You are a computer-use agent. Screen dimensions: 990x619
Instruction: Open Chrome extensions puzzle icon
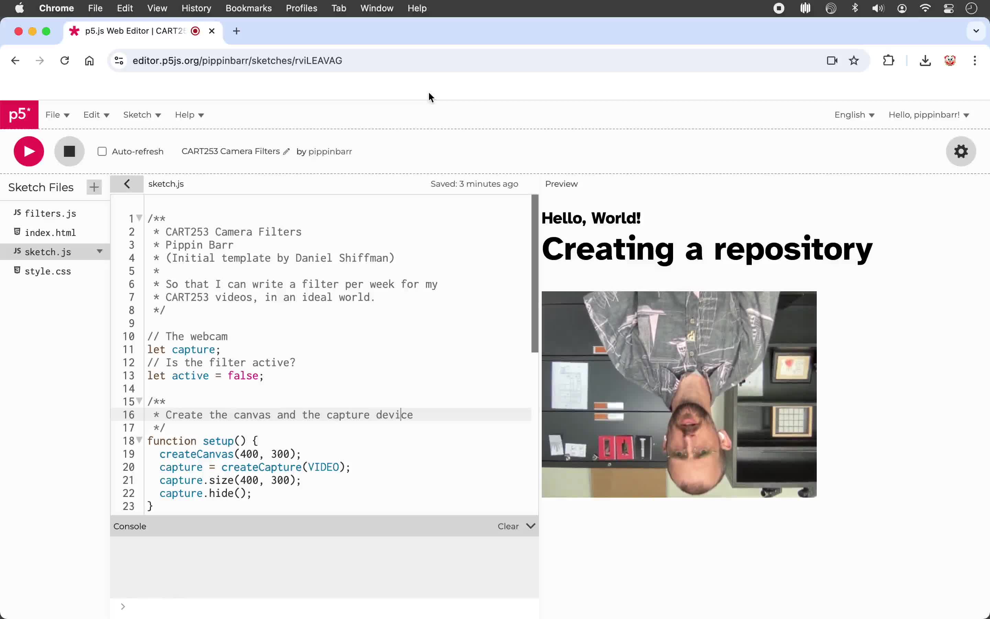point(888,61)
